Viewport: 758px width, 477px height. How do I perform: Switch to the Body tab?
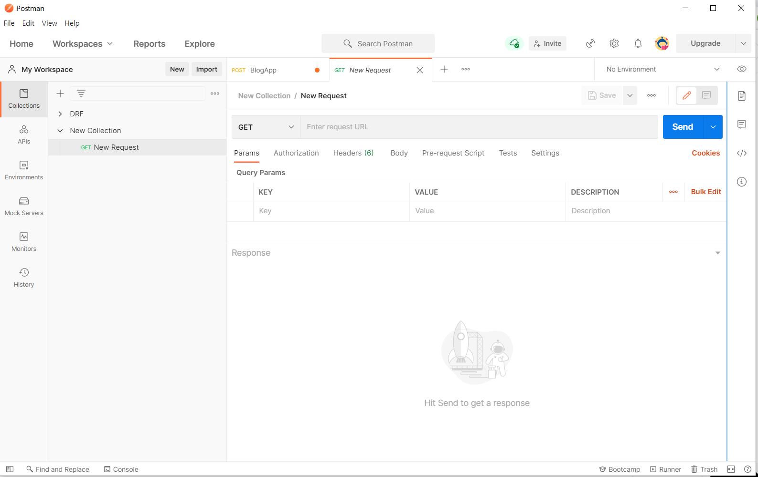click(x=399, y=153)
